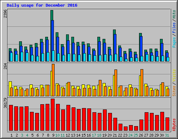
Task: Click the tallest red KBytes bar, day 9
Action: pyautogui.click(x=52, y=115)
